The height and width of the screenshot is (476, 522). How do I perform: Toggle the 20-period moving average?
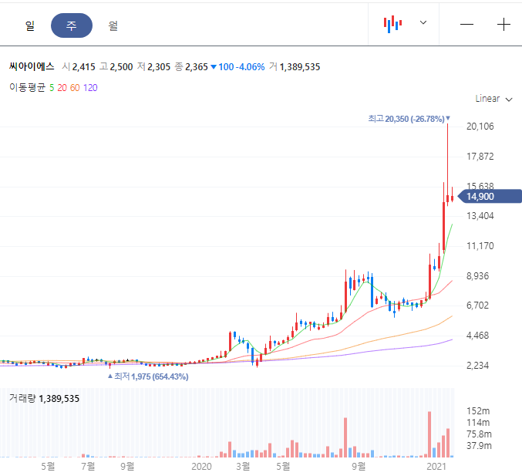[62, 88]
